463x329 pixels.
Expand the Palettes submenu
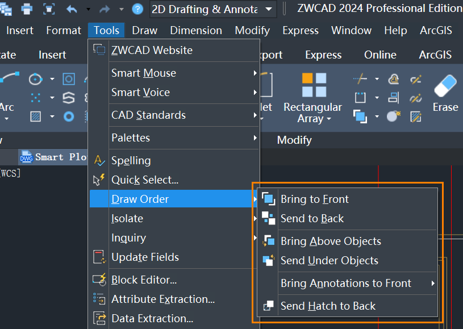point(174,138)
